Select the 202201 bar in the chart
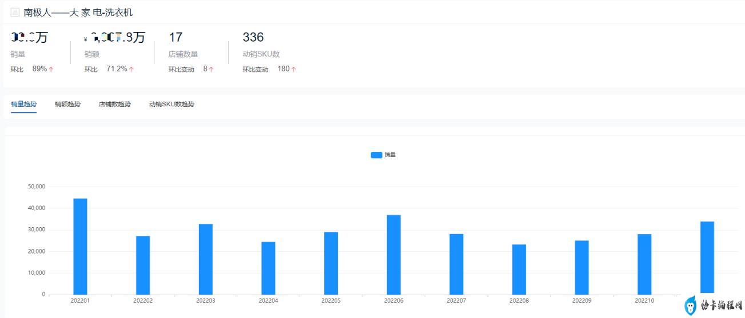The width and height of the screenshot is (745, 318). (x=80, y=246)
